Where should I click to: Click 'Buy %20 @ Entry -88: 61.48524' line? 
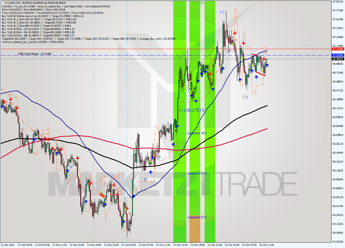38,35
